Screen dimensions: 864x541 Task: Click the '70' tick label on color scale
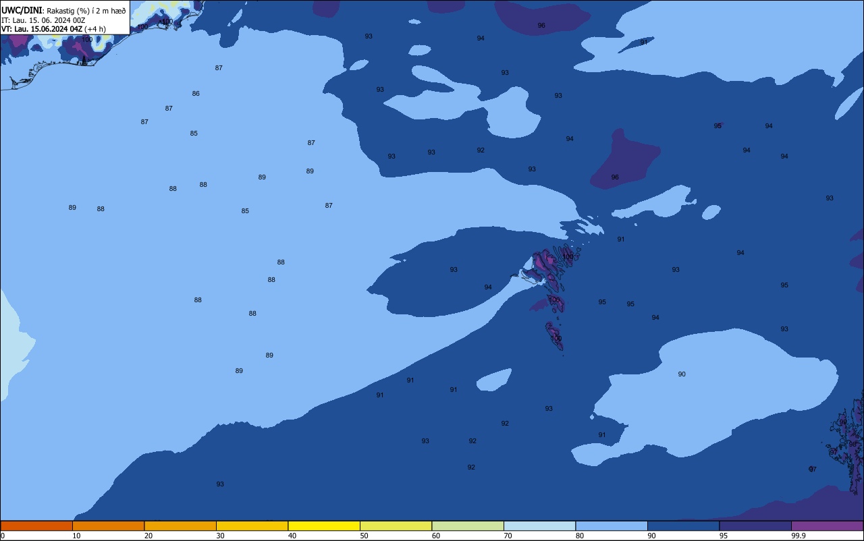[x=508, y=536]
